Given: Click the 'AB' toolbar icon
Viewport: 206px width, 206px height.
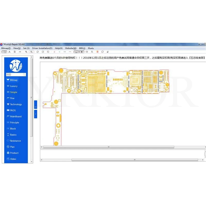Looking at the screenshot, I should pyautogui.click(x=20, y=52).
